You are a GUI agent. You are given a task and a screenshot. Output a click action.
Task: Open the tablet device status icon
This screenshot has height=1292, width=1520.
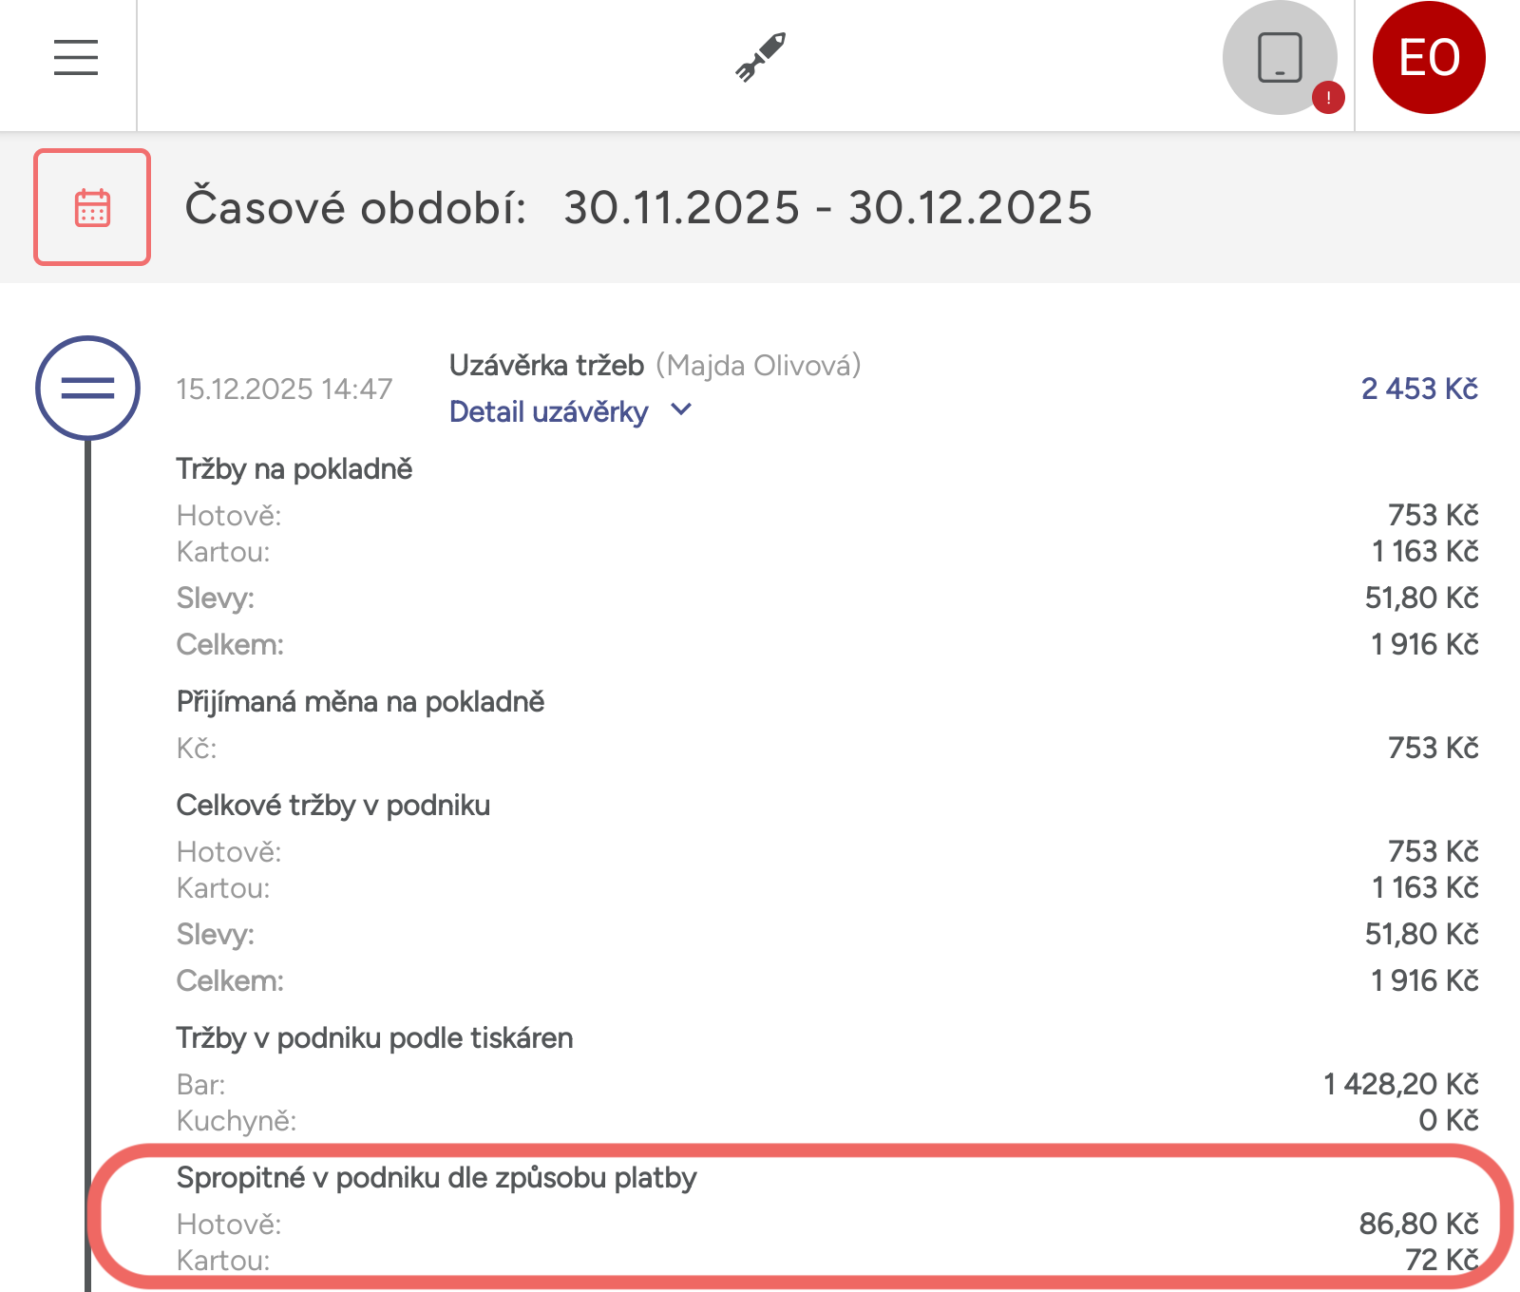[1279, 58]
